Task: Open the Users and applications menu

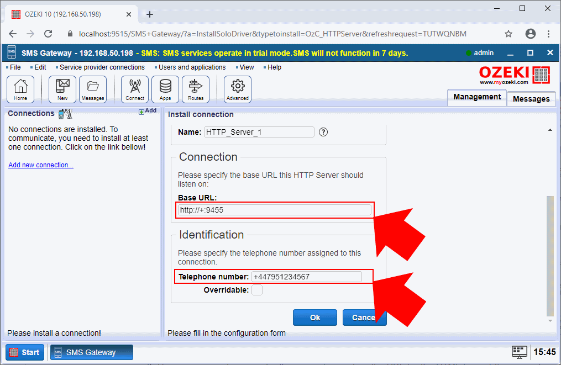Action: [x=192, y=67]
